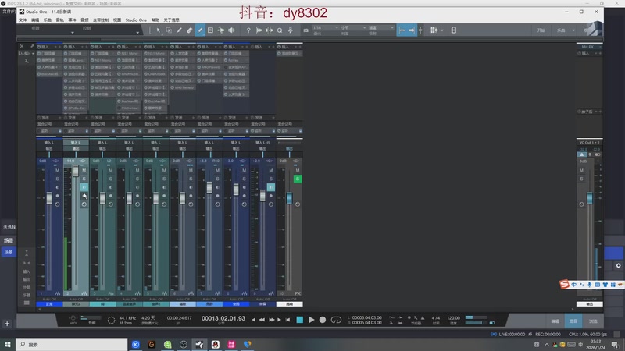Open the blue K taskbar icon
The height and width of the screenshot is (351, 625).
[135, 344]
